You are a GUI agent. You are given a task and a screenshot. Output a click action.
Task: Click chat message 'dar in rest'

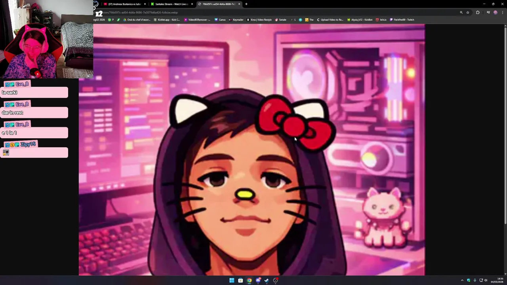click(x=34, y=113)
